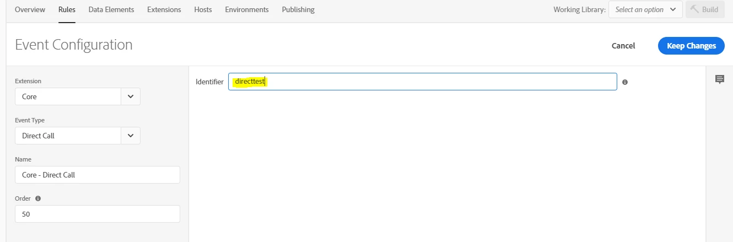Click the Identifier label
The width and height of the screenshot is (733, 242).
(x=209, y=82)
